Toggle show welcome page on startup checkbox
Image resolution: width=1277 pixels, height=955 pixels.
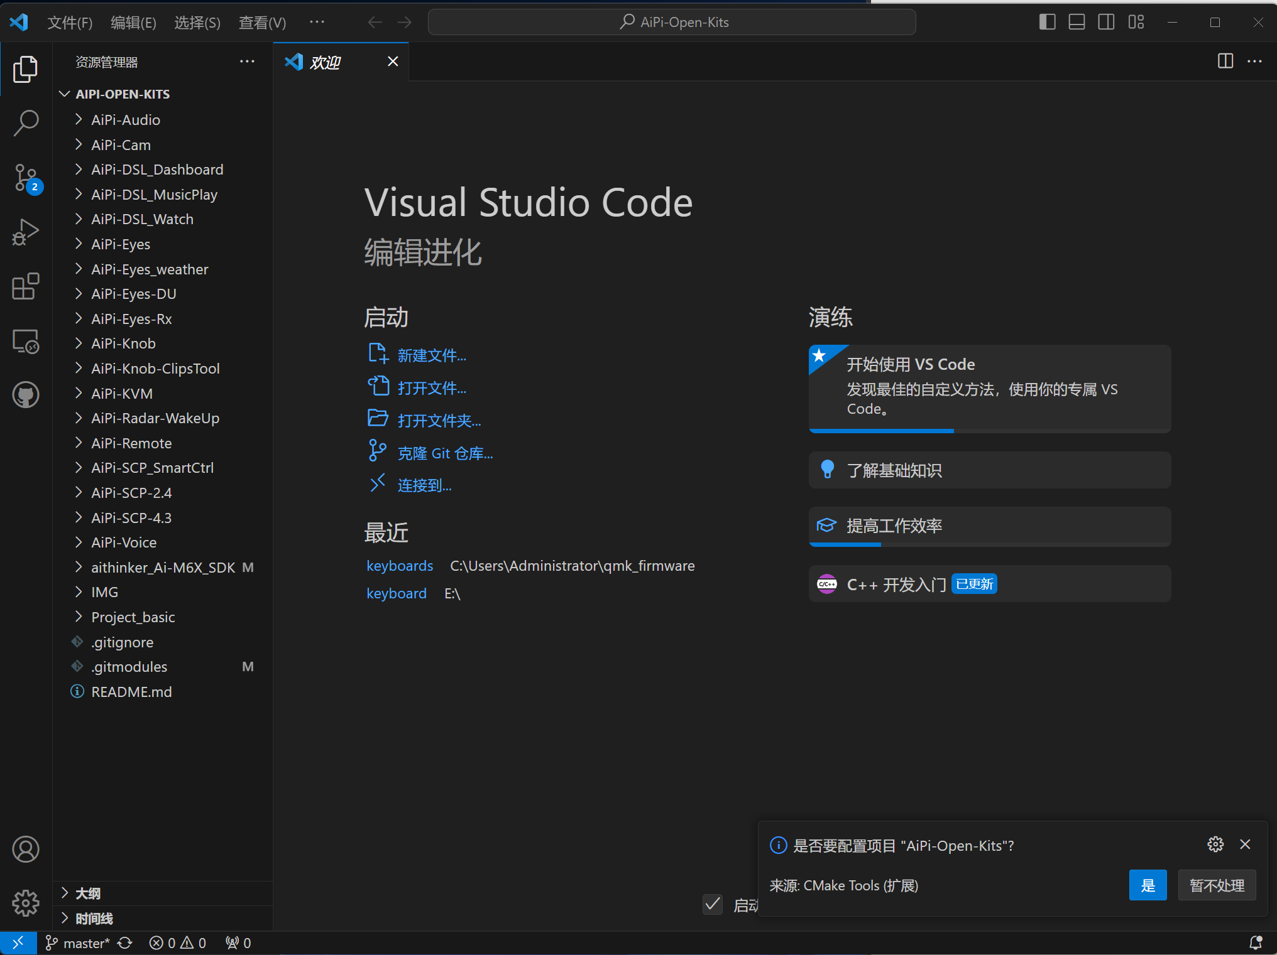[x=712, y=905]
